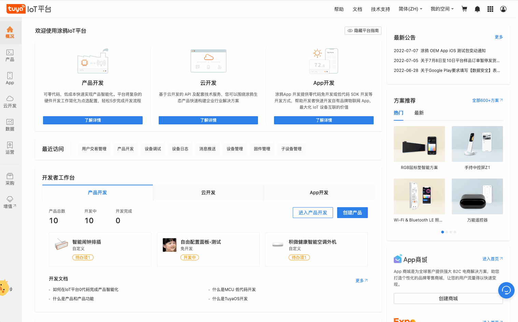Open the 帮助 top menu item
This screenshot has height=322, width=518.
point(339,9)
